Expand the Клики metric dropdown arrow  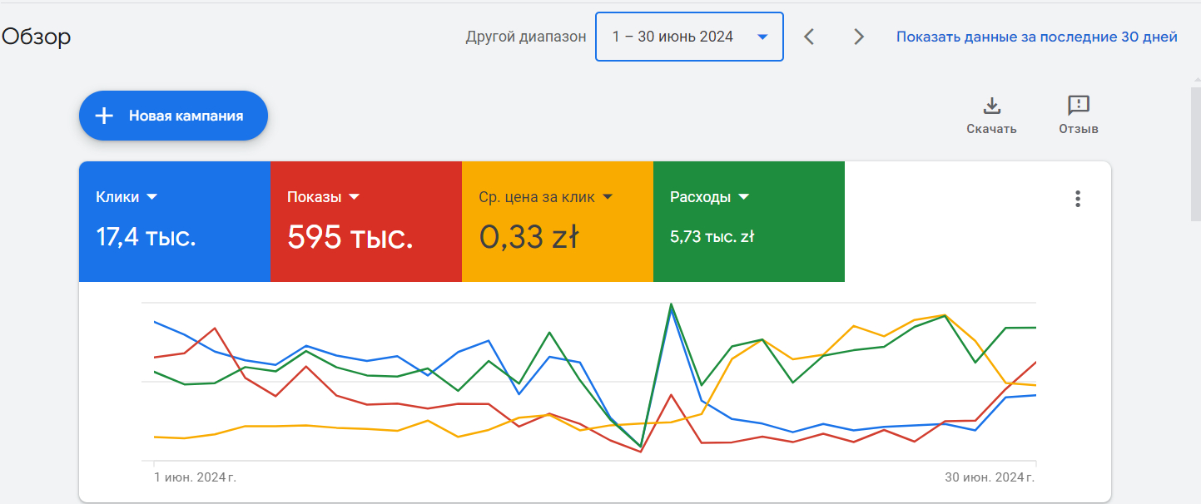pos(151,197)
